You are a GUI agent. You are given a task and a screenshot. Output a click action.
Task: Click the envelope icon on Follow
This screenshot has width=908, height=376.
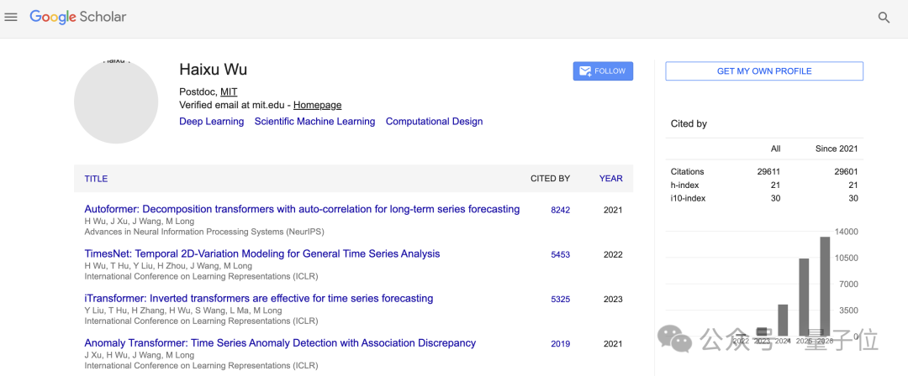coord(585,71)
